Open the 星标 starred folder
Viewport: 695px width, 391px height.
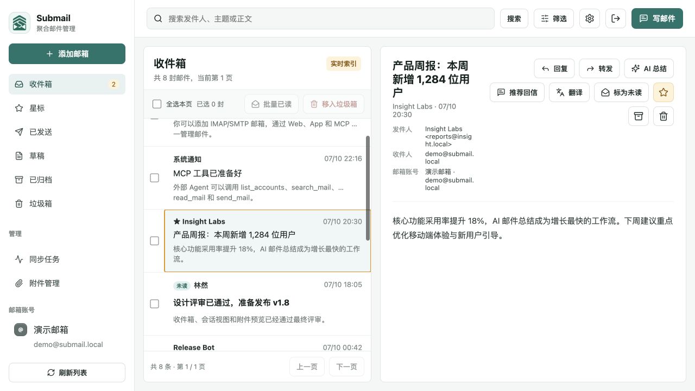67,108
